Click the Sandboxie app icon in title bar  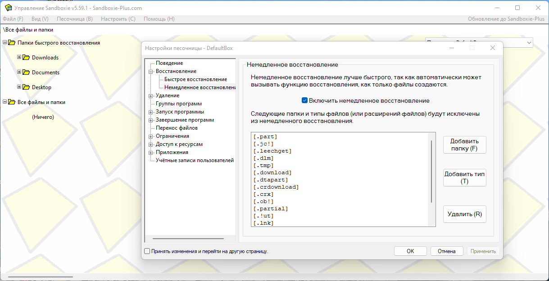click(8, 8)
